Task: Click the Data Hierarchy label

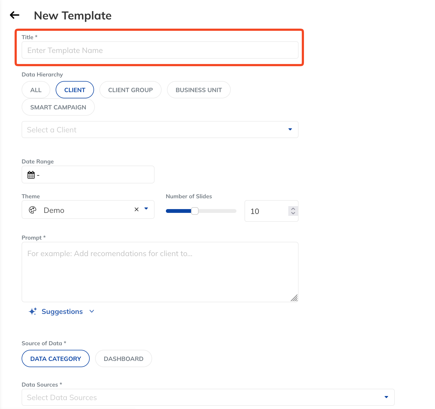Action: pos(42,74)
